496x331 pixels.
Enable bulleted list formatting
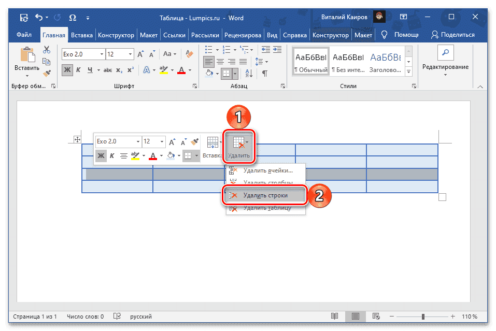209,50
